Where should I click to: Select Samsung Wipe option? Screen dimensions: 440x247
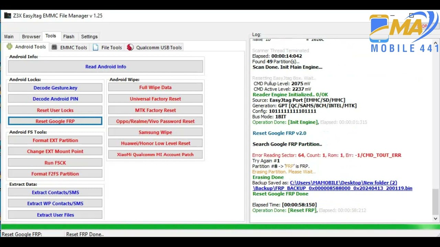[x=155, y=132]
